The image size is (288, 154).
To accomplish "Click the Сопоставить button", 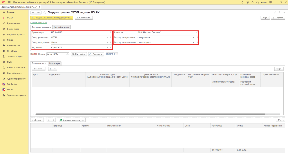I will [84, 18].
